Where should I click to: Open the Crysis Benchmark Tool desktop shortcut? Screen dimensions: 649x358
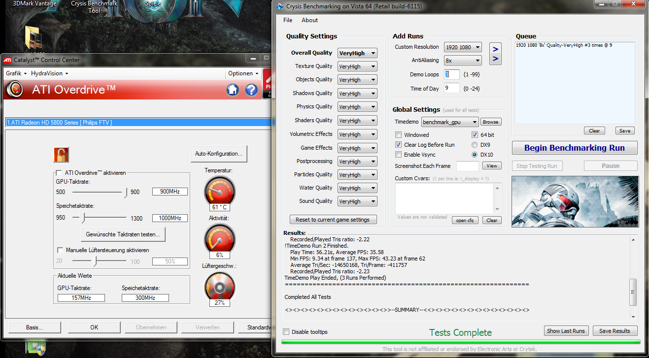[94, 7]
